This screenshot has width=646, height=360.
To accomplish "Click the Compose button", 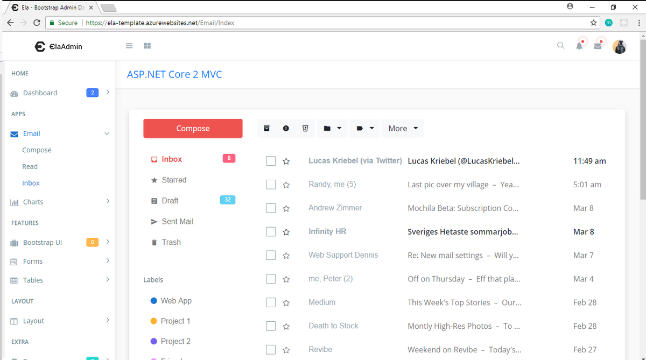I will coord(193,128).
